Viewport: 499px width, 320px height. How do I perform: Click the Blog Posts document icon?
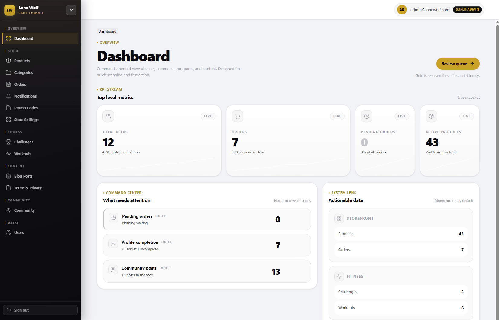tap(8, 176)
